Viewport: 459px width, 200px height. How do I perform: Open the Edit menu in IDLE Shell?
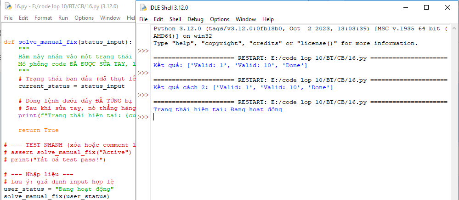[x=159, y=19]
